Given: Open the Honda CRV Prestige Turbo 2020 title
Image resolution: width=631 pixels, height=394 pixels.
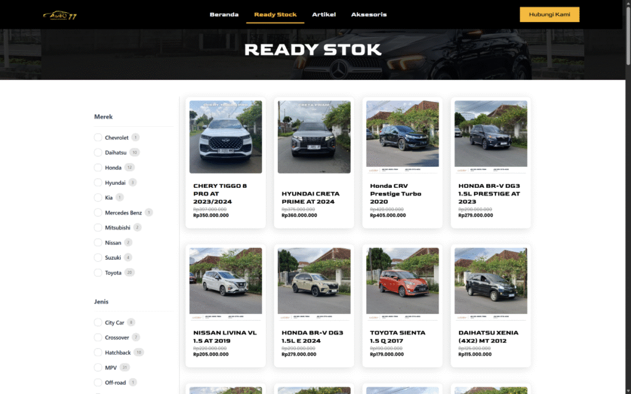Looking at the screenshot, I should click(396, 193).
